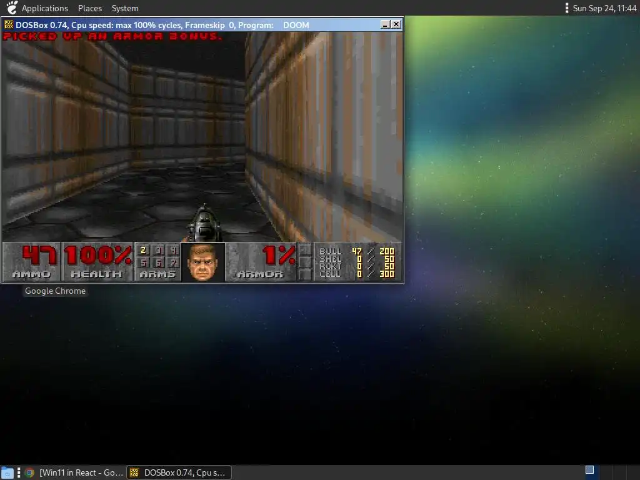Click the taskbar vertical dots handle
This screenshot has height=480, width=640.
18,472
